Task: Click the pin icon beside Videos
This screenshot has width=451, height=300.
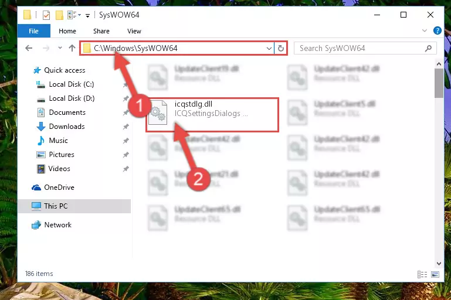Action: [x=126, y=169]
